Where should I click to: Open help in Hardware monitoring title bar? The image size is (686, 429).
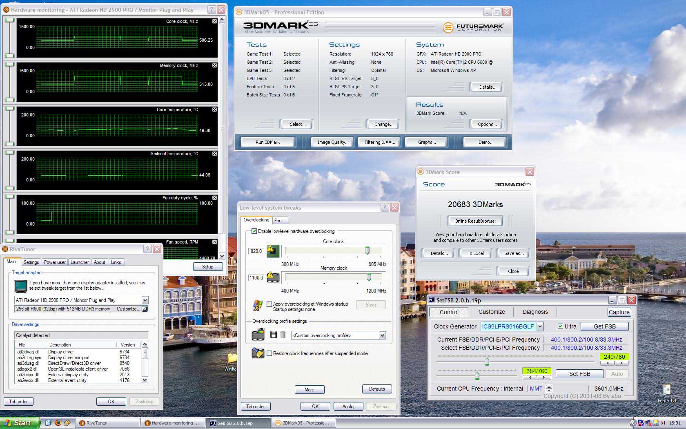click(x=212, y=10)
